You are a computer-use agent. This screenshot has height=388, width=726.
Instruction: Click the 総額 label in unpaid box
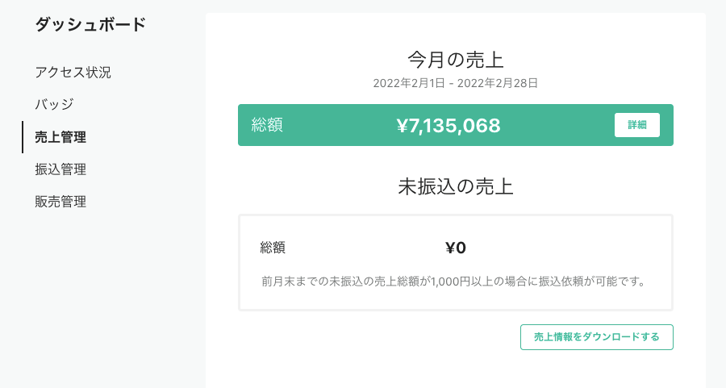click(273, 248)
